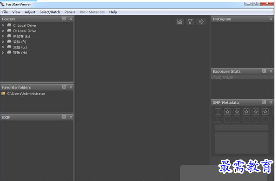This screenshot has height=181, width=276.
Task: Expand the 软件 (F:) drive node
Action: (x=3, y=42)
